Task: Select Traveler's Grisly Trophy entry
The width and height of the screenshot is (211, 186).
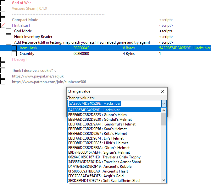Action: pos(114,157)
